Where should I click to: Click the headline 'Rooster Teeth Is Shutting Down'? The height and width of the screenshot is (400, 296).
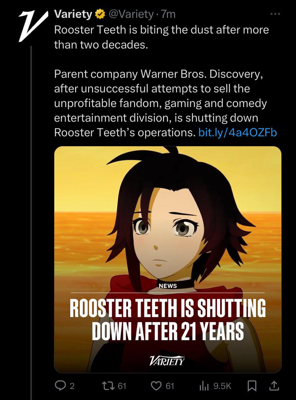pyautogui.click(x=168, y=319)
